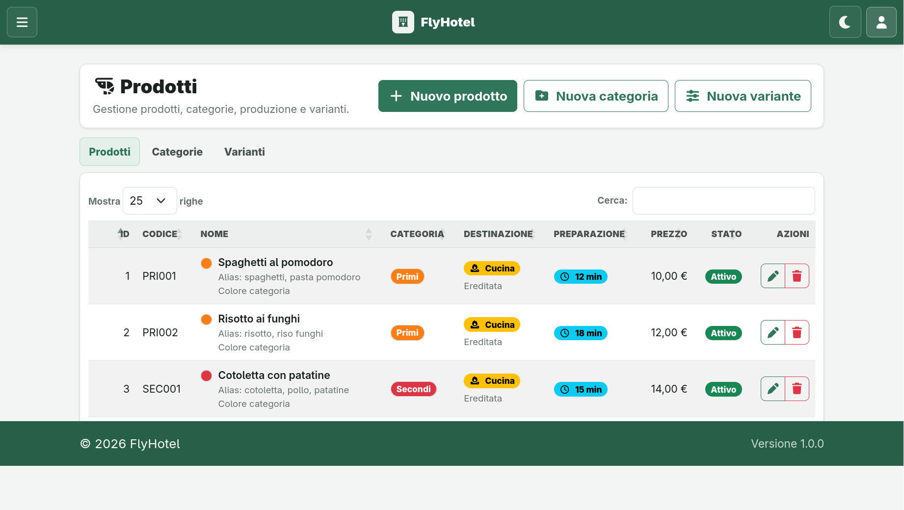Viewport: 904px width, 510px height.
Task: Click Cucina badge in Spaghetti row
Action: coord(492,268)
